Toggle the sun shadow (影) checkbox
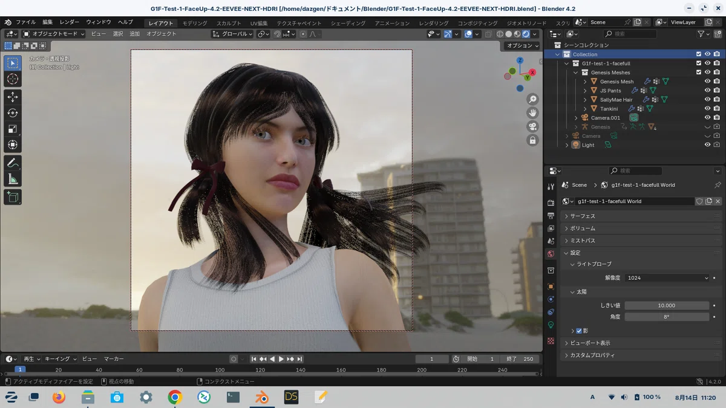 pos(579,331)
